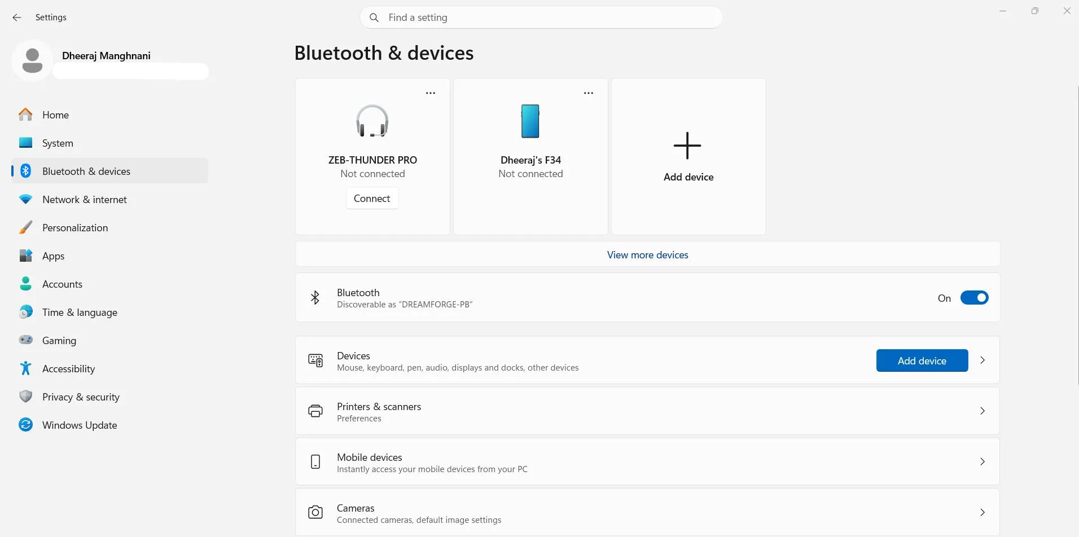Click the Devices keyboard icon

click(x=315, y=360)
